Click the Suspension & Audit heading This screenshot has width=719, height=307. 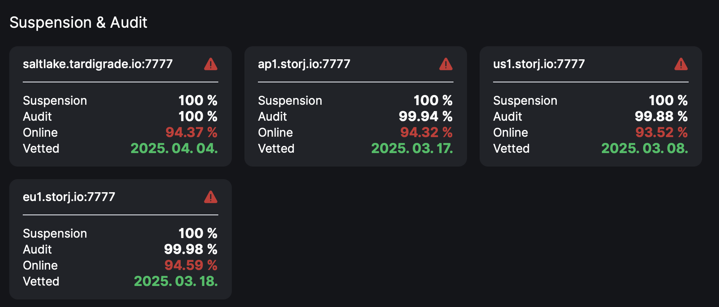(78, 22)
